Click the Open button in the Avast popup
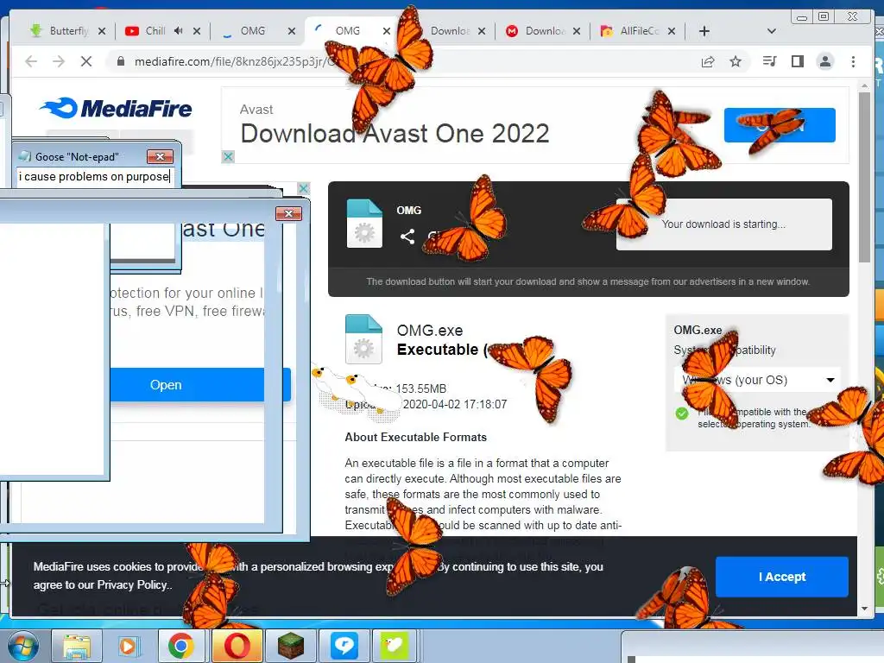This screenshot has height=663, width=884. (x=200, y=384)
